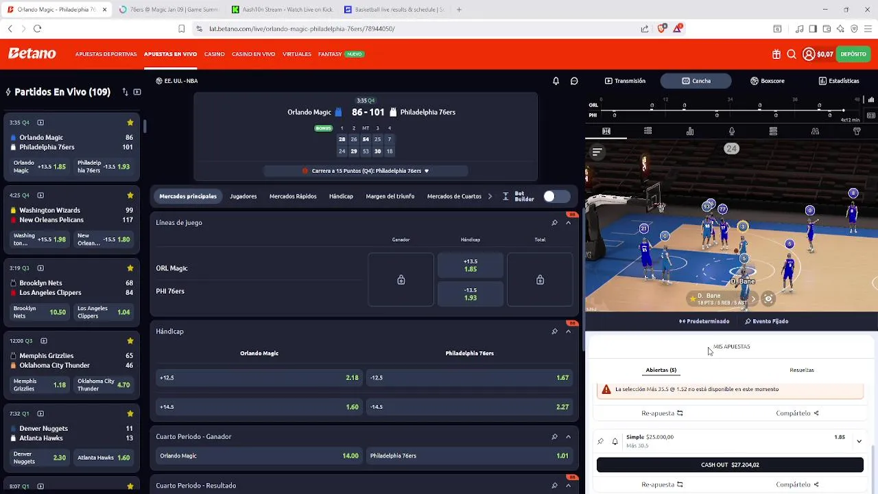878x494 pixels.
Task: Open the bar chart icon in tracker toolbar
Action: tap(690, 131)
